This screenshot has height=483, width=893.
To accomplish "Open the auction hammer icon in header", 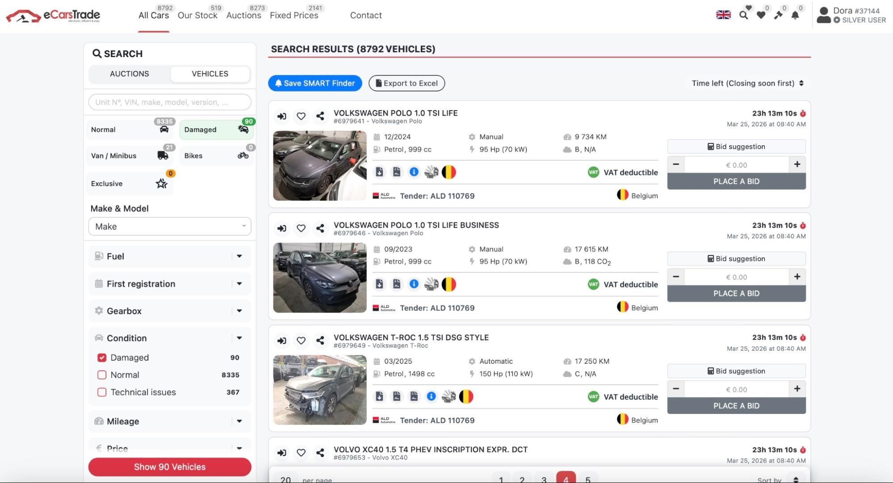I will 778,15.
